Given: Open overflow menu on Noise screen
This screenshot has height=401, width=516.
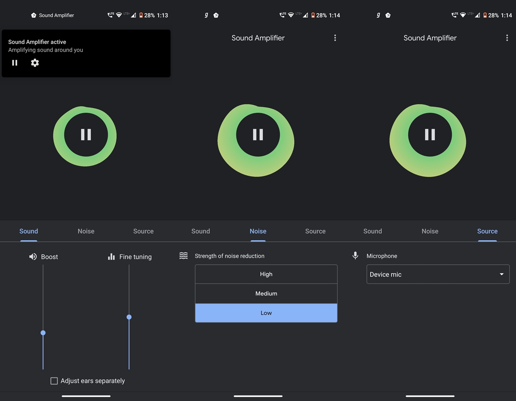Looking at the screenshot, I should 335,38.
